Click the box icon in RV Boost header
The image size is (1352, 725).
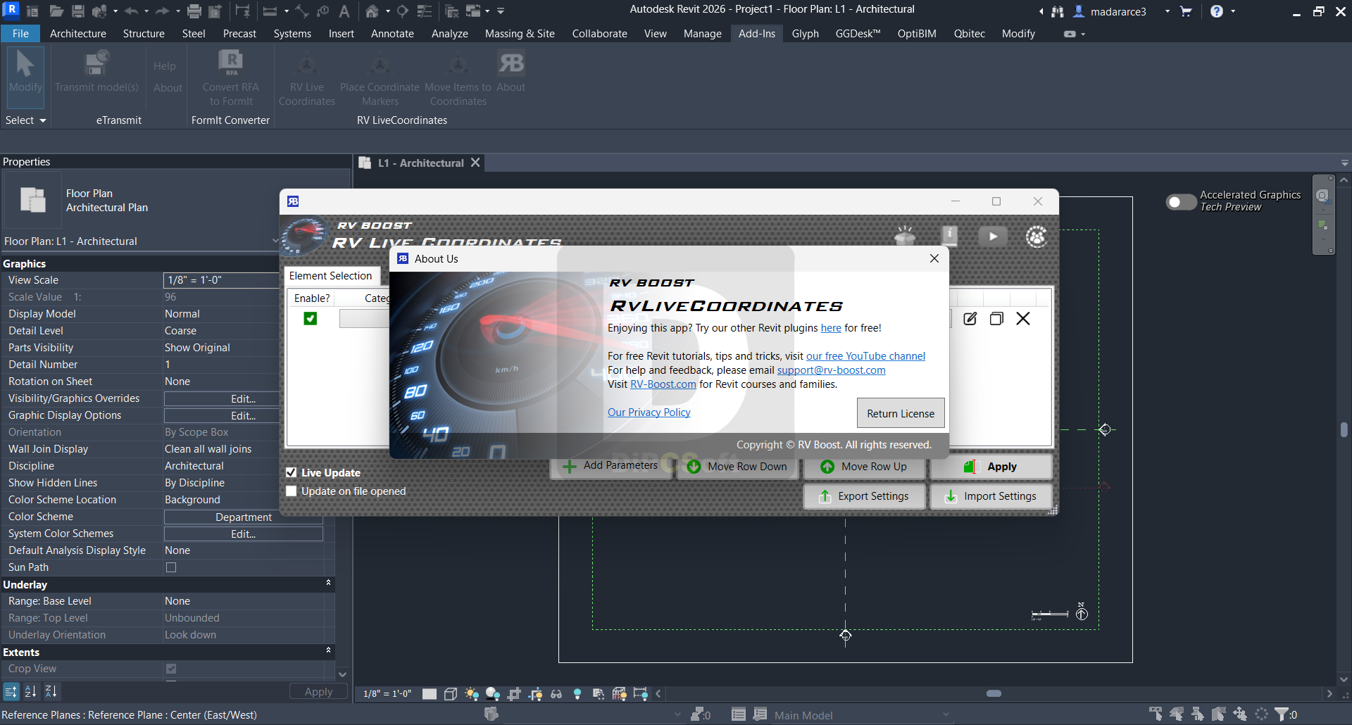point(905,237)
